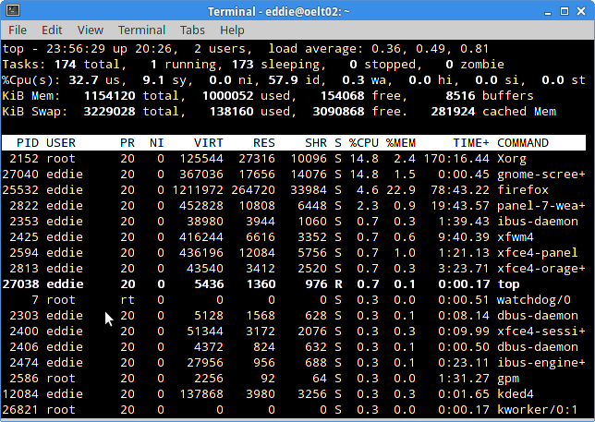Open the Terminal menu
Screen dimensions: 595x422
pos(141,30)
